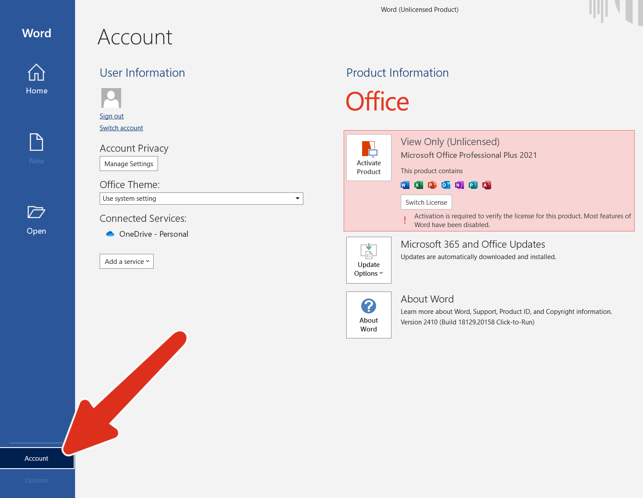Open the Open folder icon
643x498 pixels.
click(36, 212)
